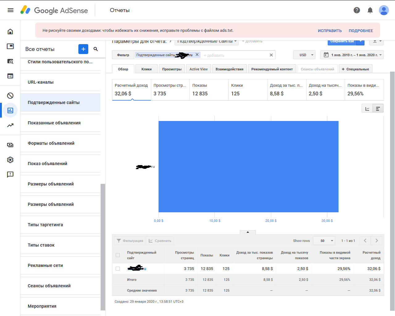This screenshot has height=316, width=395.
Task: Tick the checkbox in the site row
Action: tap(118, 269)
